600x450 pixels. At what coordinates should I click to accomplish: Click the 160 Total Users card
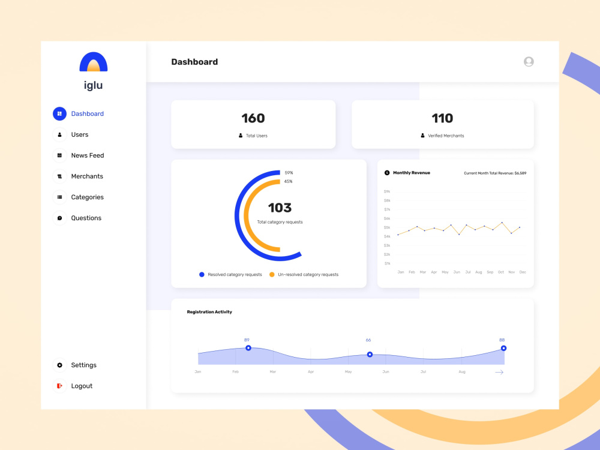click(253, 124)
